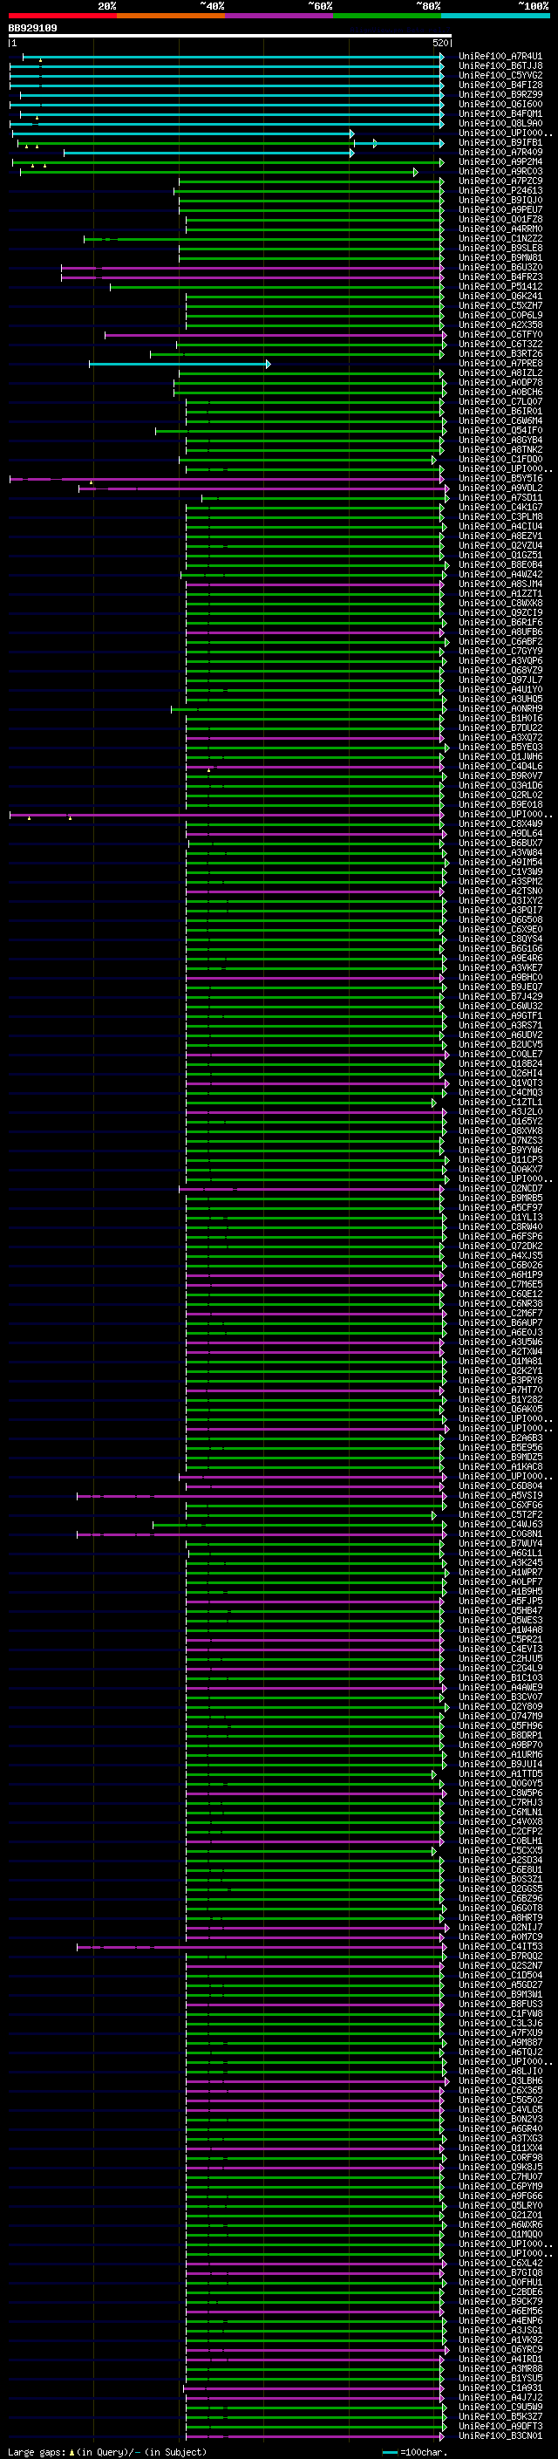Select the UniRef100_B8E0B4 label
The image size is (558, 2459).
pos(500,565)
